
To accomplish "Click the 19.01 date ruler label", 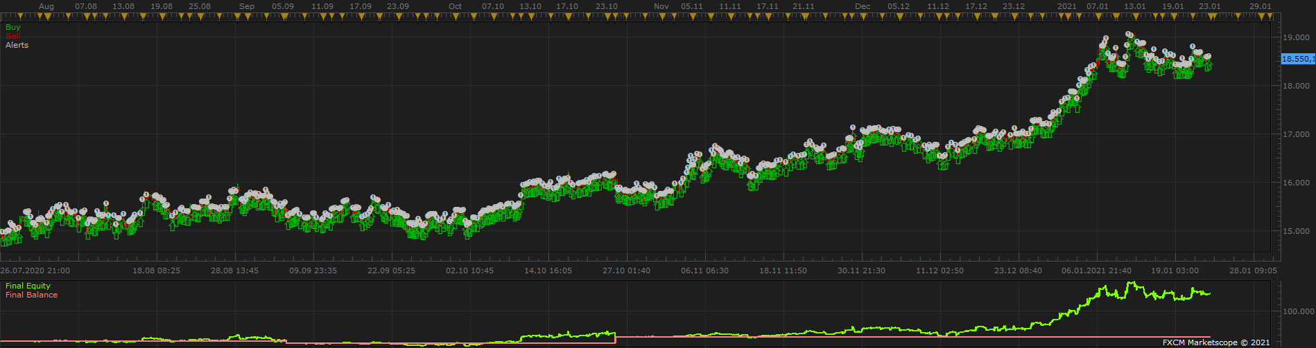I will pos(1173,6).
